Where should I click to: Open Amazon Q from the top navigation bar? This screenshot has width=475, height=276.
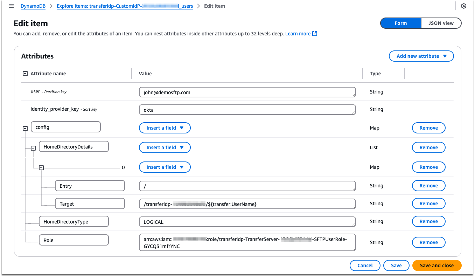click(x=463, y=6)
